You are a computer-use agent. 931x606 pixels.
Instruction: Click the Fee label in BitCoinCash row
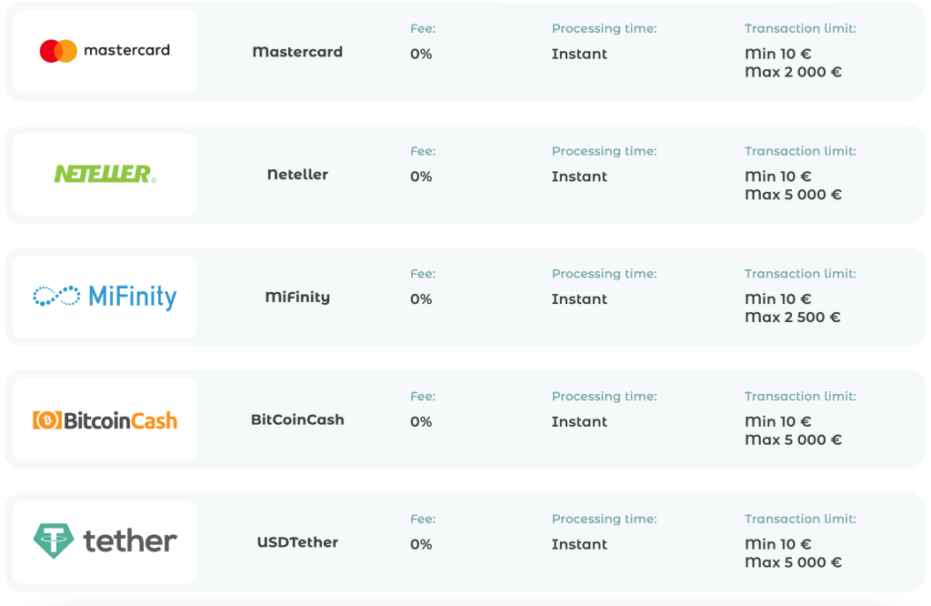pos(423,397)
